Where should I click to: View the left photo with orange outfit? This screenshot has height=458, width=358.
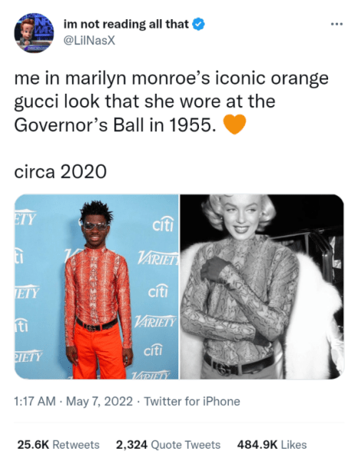pyautogui.click(x=96, y=287)
